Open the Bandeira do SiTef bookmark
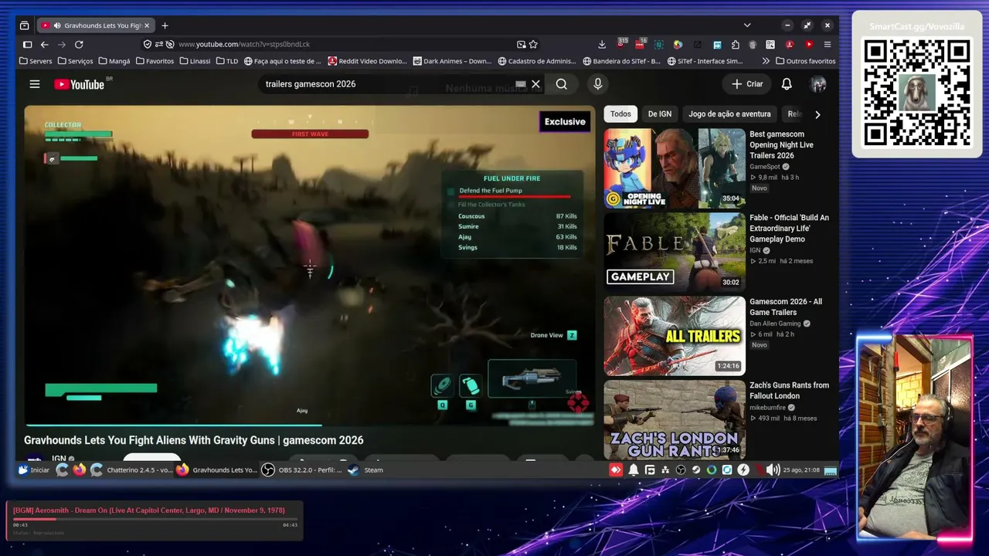Image resolution: width=989 pixels, height=556 pixels. click(622, 61)
